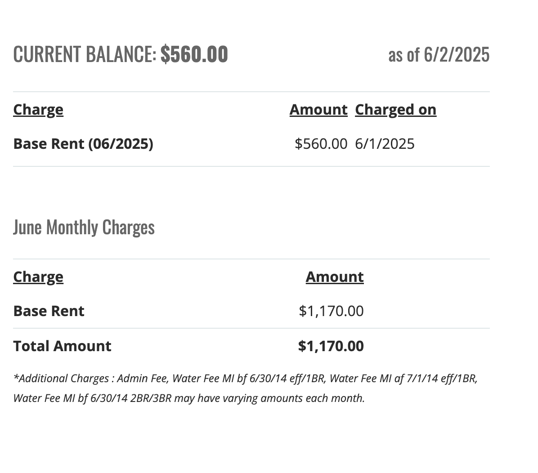Click the $560.00 amount next to 6/1/2025
Image resolution: width=538 pixels, height=473 pixels.
321,144
